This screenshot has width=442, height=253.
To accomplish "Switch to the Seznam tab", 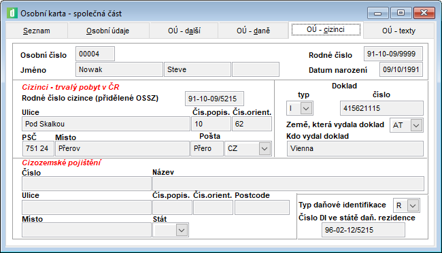I will (36, 31).
